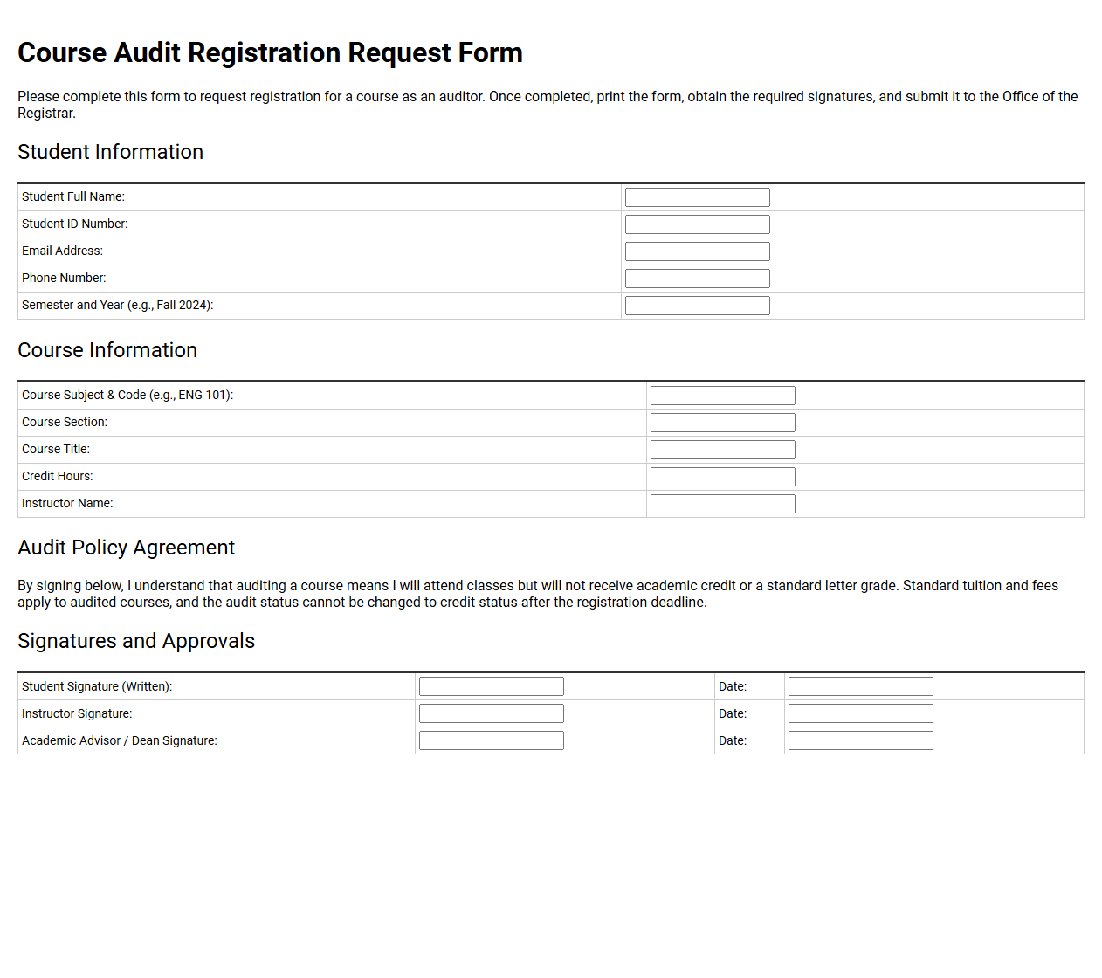Click the Date field beside Student Signature
Screen dimensions: 1102x978
tap(861, 686)
